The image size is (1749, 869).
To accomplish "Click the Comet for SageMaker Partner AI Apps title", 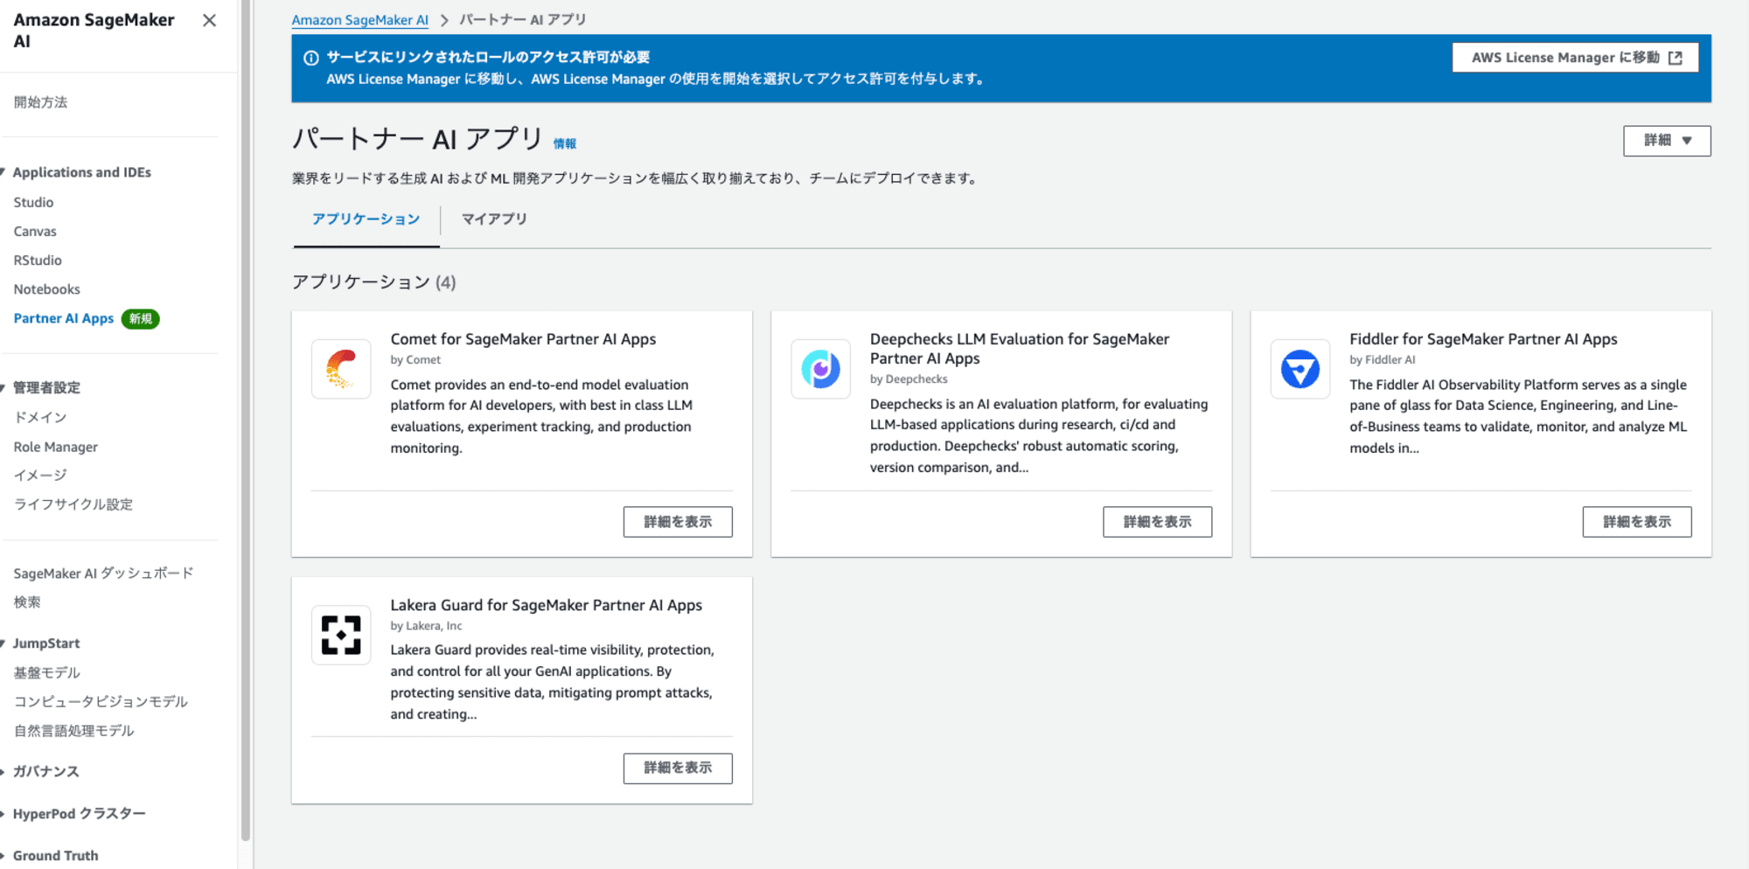I will [x=523, y=339].
